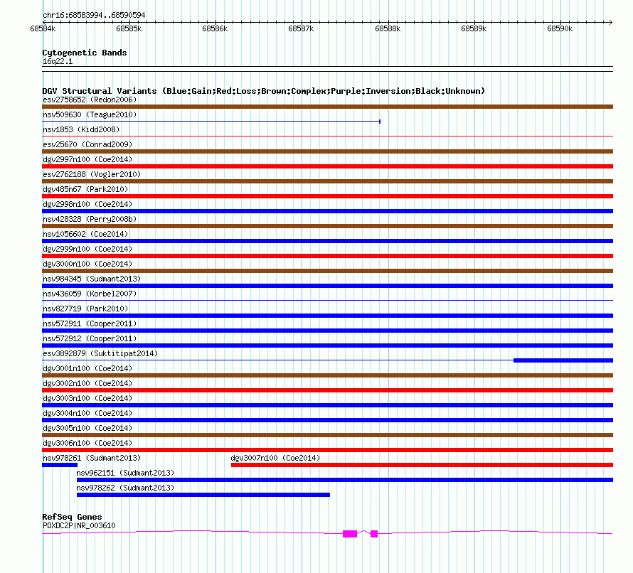
Task: Click the 68587k ruler tick label
Action: (x=301, y=28)
